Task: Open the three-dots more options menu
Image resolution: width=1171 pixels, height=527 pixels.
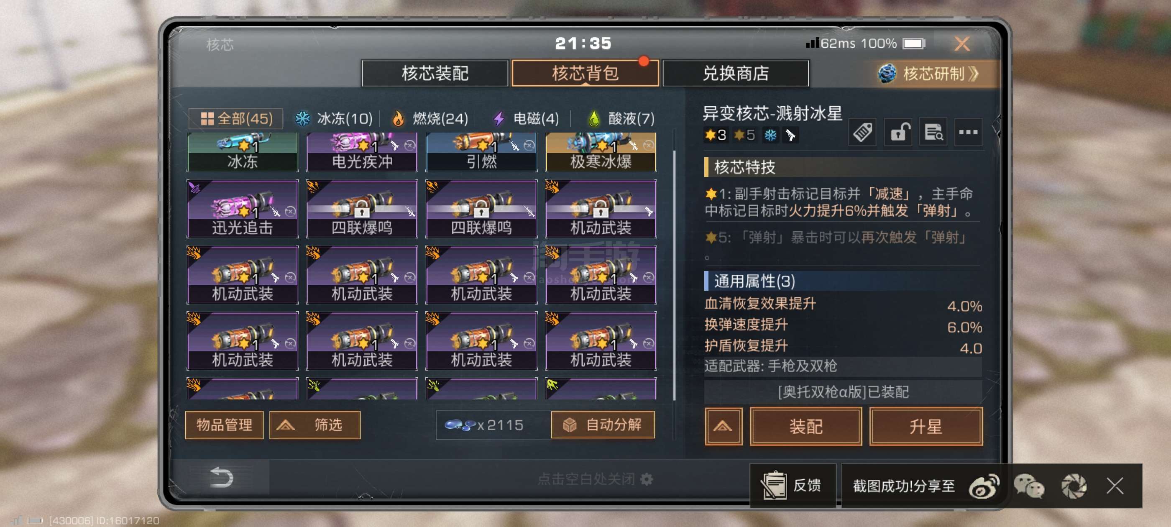Action: pos(968,132)
